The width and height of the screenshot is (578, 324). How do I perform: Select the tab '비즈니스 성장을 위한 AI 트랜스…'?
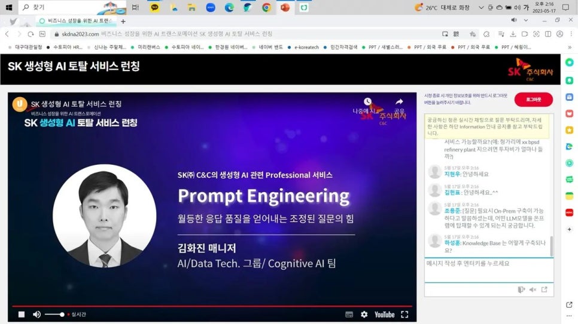76,21
